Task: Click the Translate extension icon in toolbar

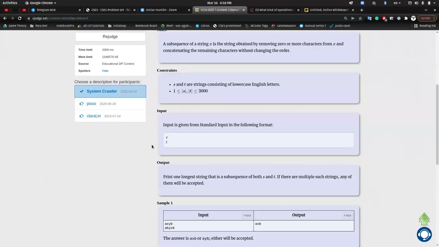Action: point(369,18)
